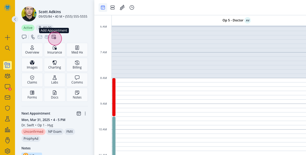Screen dimensions: 306x155
Task: Send a chat message to patient
Action: click(24, 37)
